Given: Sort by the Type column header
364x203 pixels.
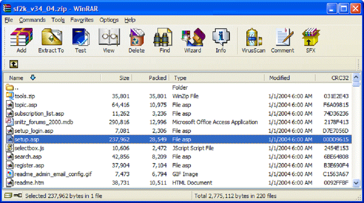Looking at the screenshot, I should pyautogui.click(x=216, y=78).
